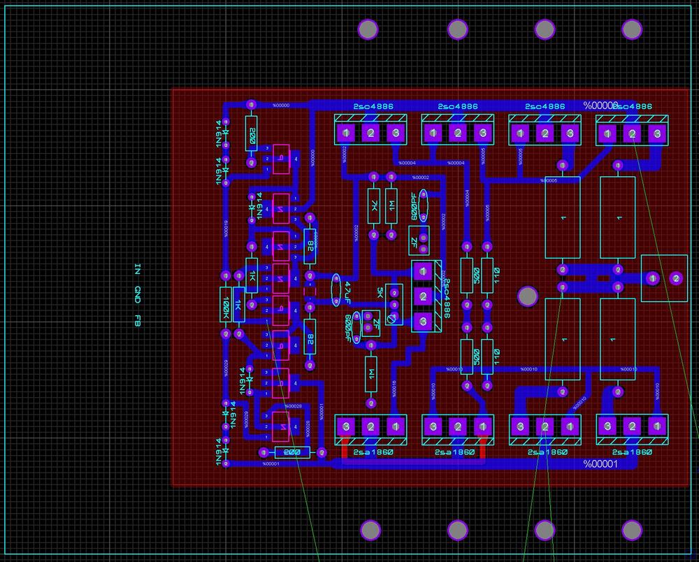Select the 100K resistor footprint
The image size is (699, 562).
226,305
